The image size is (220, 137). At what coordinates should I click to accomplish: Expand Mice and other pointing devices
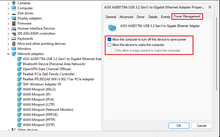click(8, 44)
